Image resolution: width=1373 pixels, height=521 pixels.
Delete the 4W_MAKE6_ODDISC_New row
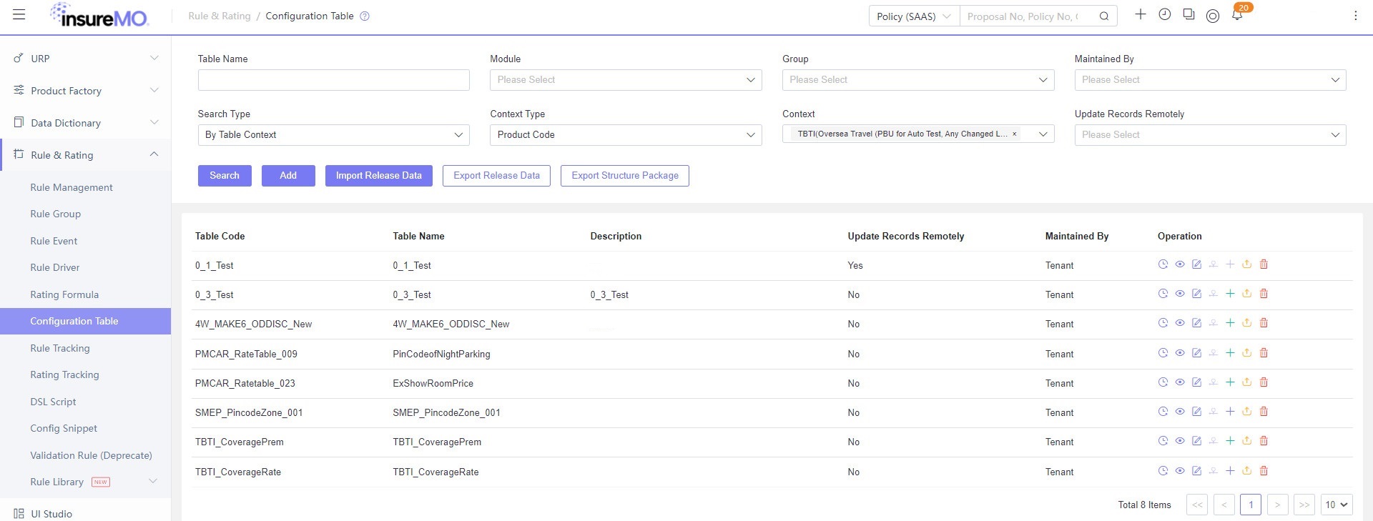[x=1264, y=323]
